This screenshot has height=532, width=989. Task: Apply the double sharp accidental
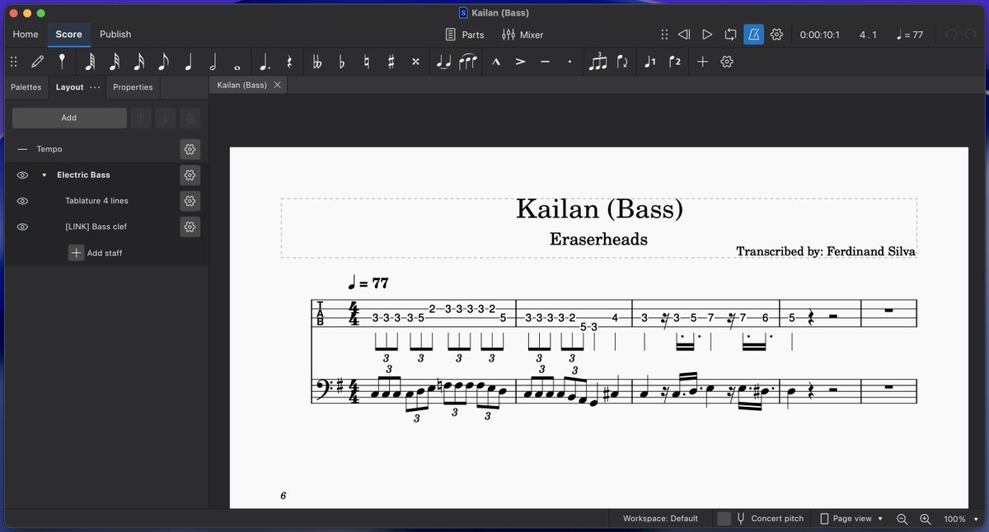click(x=415, y=61)
